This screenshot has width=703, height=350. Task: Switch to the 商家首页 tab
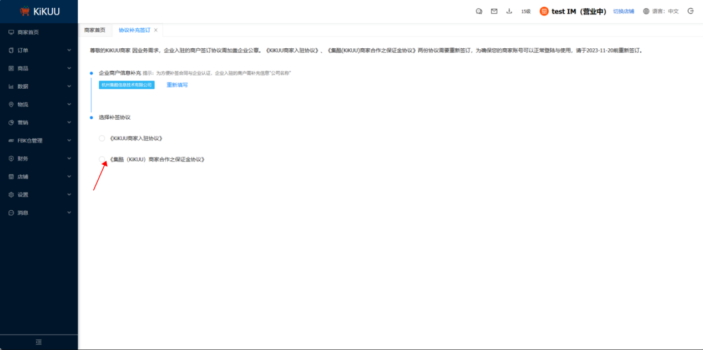[x=95, y=30]
